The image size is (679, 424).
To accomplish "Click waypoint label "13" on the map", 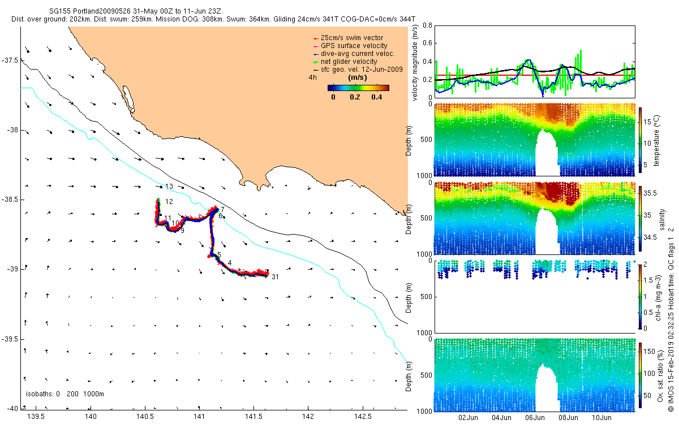I will point(169,187).
